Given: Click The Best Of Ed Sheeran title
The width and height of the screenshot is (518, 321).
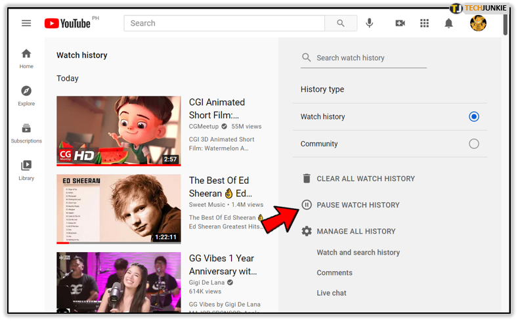Looking at the screenshot, I should (220, 187).
